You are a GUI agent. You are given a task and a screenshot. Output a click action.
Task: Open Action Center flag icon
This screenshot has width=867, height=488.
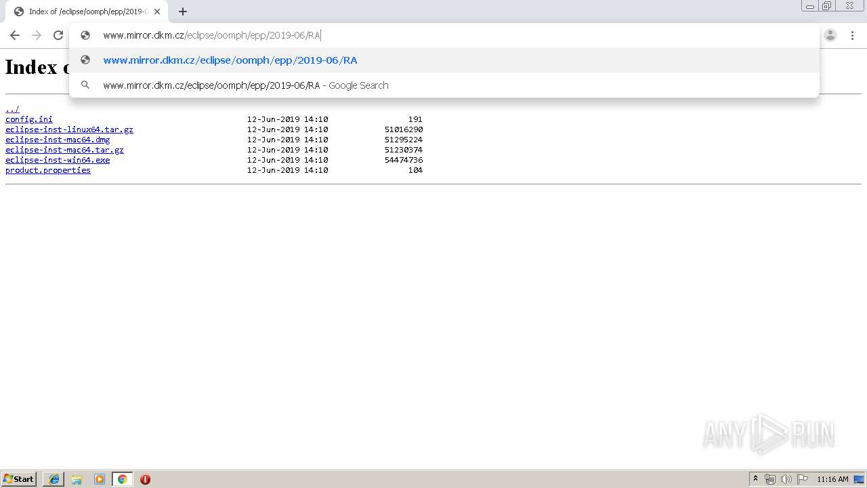pos(803,479)
